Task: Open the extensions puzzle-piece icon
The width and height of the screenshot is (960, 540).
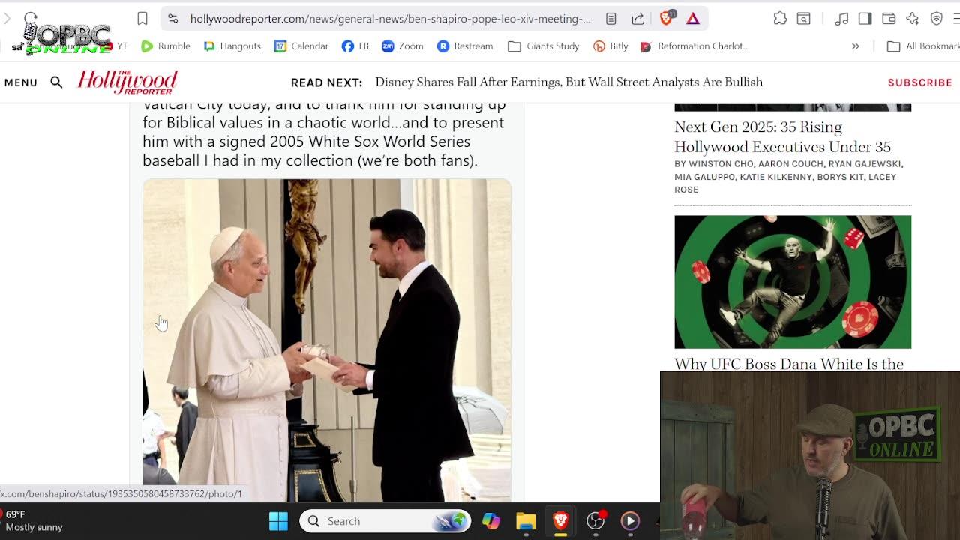Action: 780,19
